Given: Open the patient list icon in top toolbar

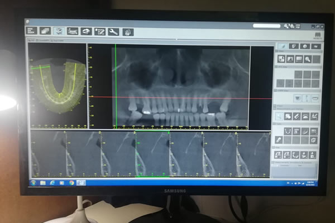Looking at the screenshot, I should (x=31, y=31).
